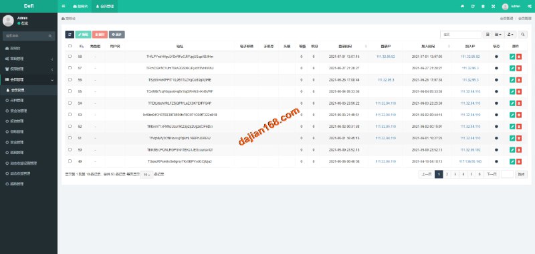Click the next page button
The width and height of the screenshot is (535, 254).
492,175
